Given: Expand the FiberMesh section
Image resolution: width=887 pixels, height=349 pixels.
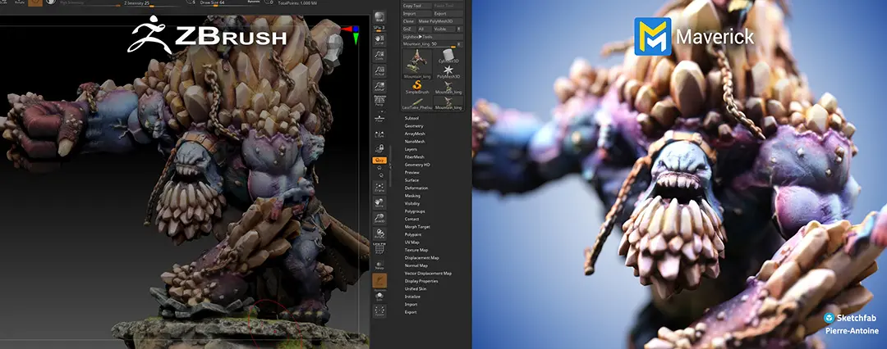Looking at the screenshot, I should [x=415, y=157].
